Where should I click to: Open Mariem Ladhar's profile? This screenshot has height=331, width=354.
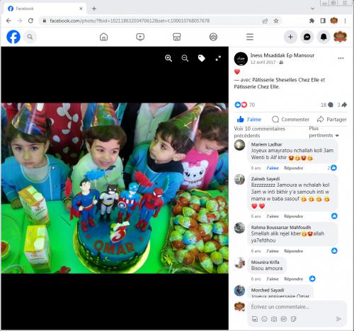tap(266, 144)
